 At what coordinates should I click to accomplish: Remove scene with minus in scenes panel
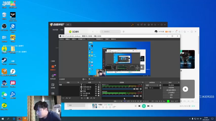[63, 98]
